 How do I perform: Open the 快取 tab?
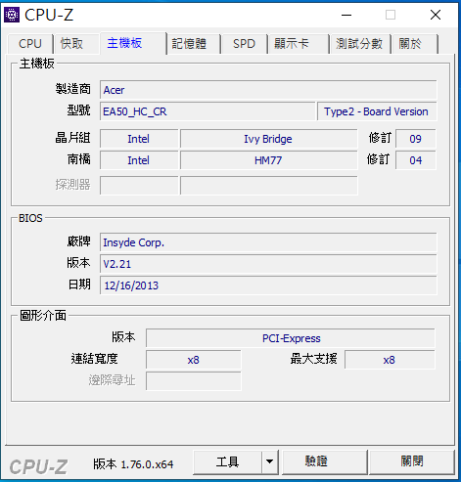tap(76, 44)
